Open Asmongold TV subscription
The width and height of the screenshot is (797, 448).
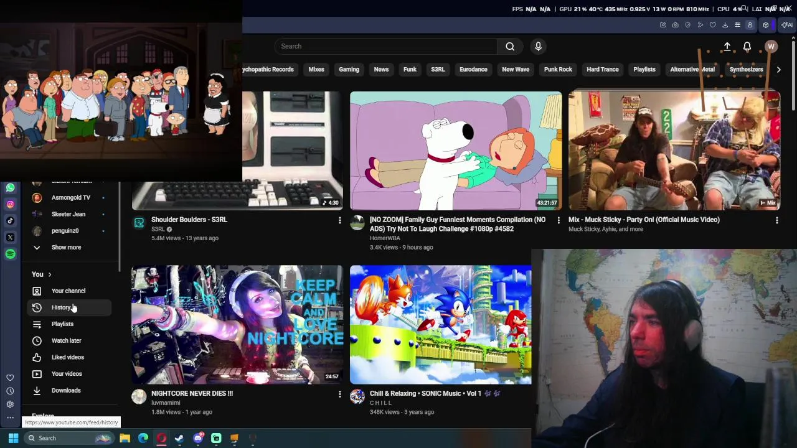(x=68, y=198)
